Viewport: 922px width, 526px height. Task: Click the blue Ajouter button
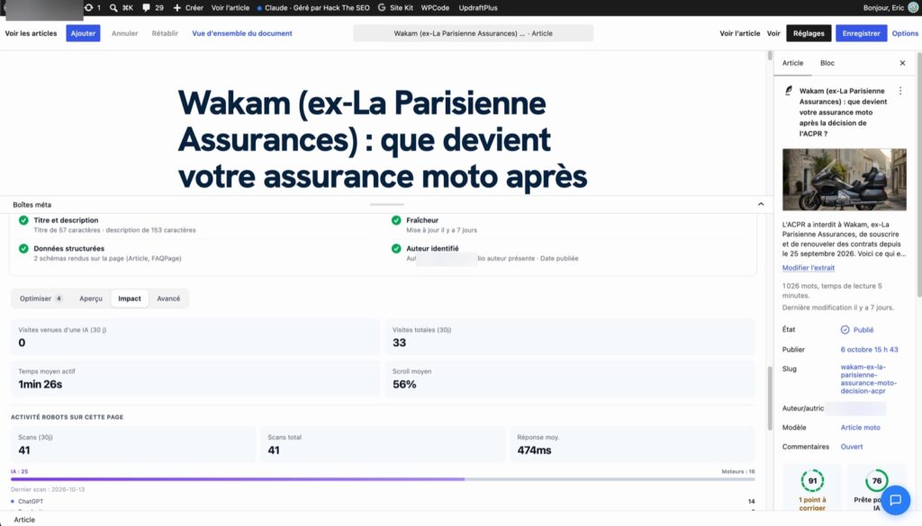[83, 33]
